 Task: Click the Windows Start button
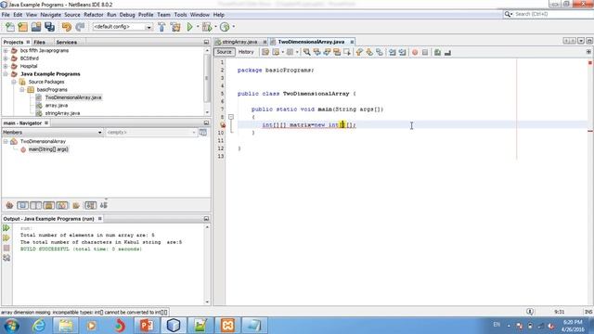(x=12, y=326)
